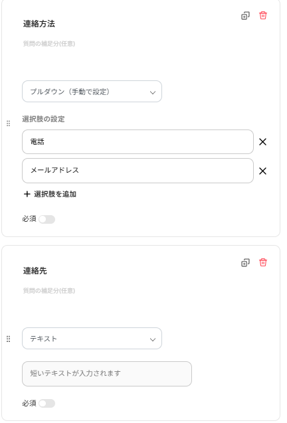Viewport: 287px width, 423px height.
Task: Toggle 必須 switch for 連絡方法
Action: [x=47, y=219]
